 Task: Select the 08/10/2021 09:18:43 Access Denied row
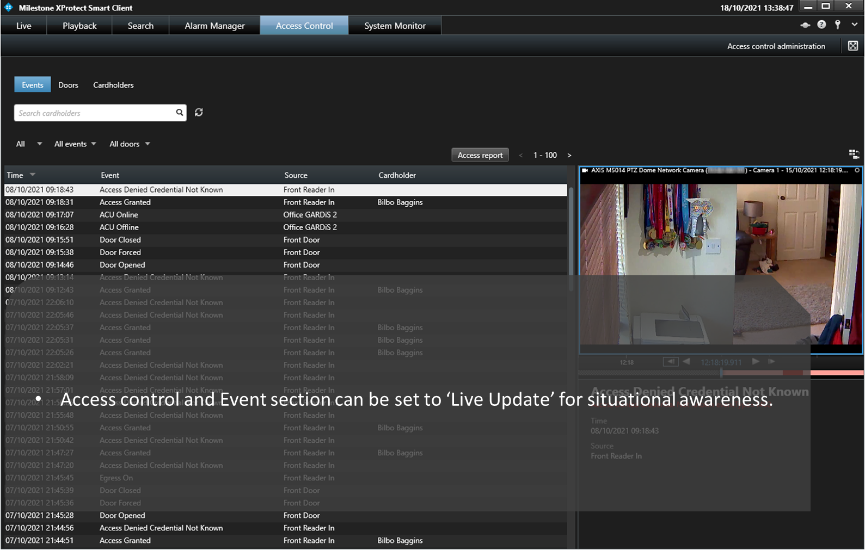(x=286, y=190)
